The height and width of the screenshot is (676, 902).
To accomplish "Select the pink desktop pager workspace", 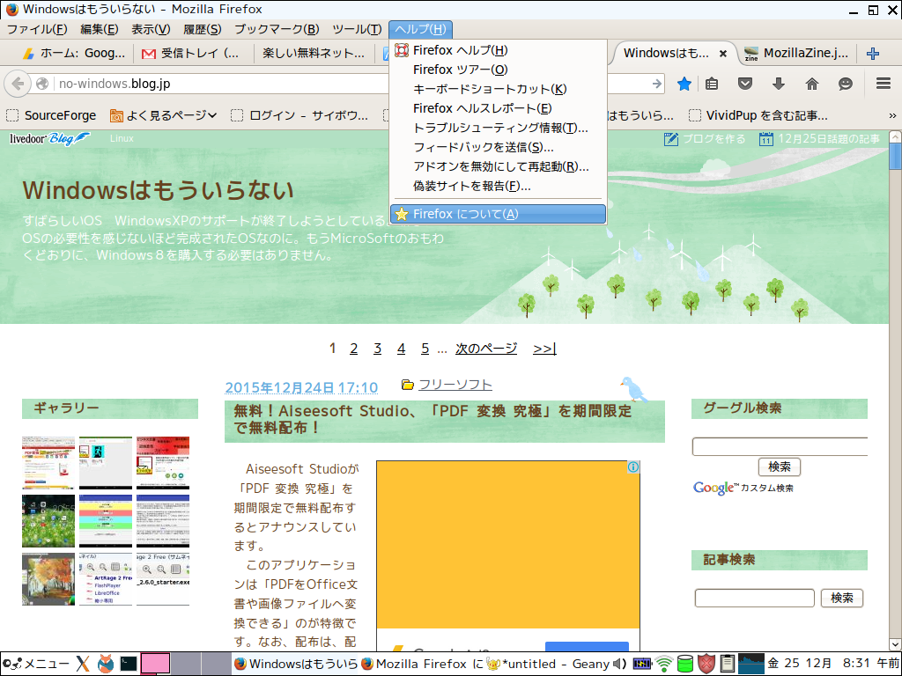I will click(155, 664).
